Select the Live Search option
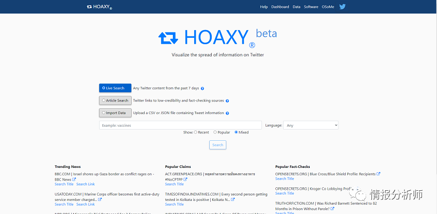Image resolution: width=437 pixels, height=214 pixels. (x=115, y=88)
